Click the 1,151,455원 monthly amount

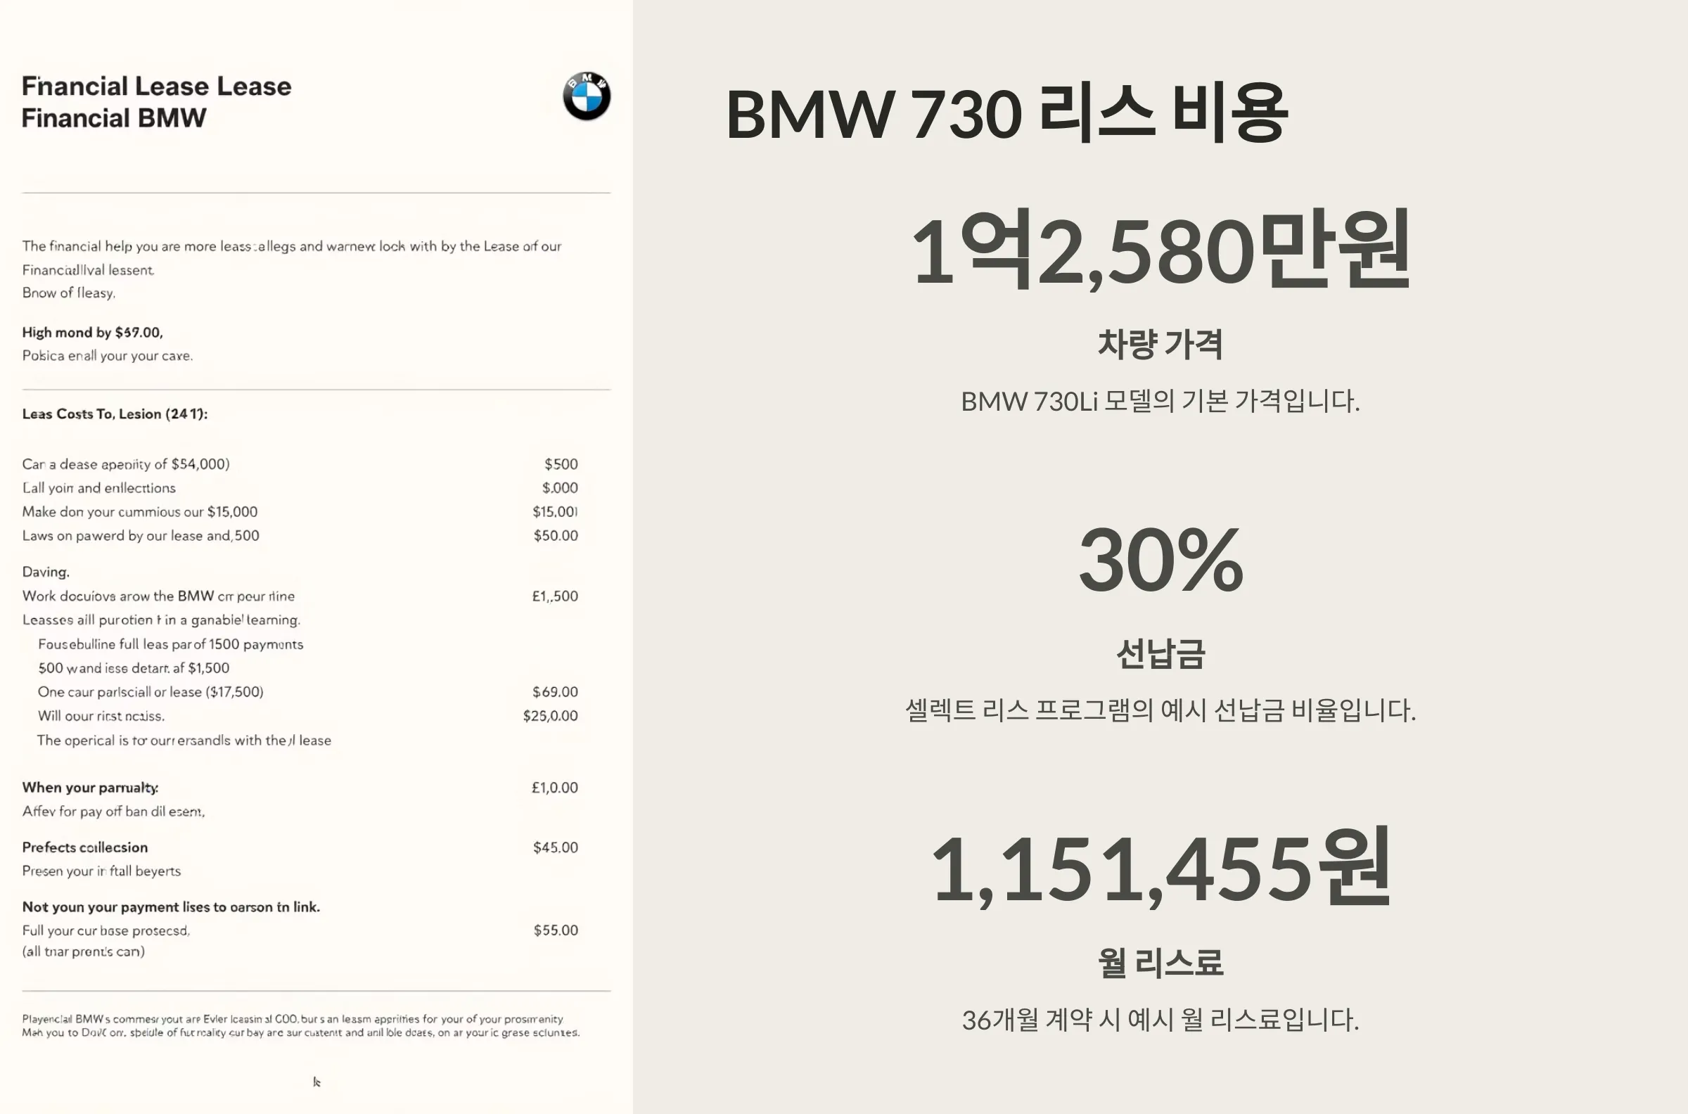click(x=1160, y=868)
